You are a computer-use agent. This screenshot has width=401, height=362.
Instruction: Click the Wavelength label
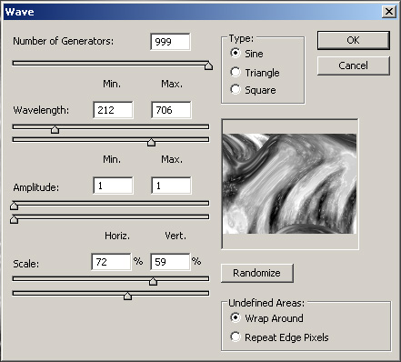(x=41, y=110)
